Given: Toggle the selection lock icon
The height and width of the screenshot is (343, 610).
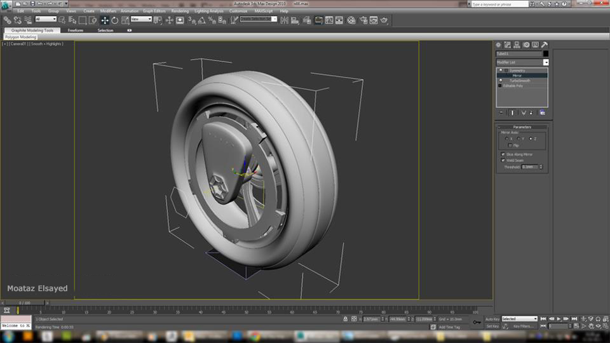Looking at the screenshot, I should pos(346,319).
